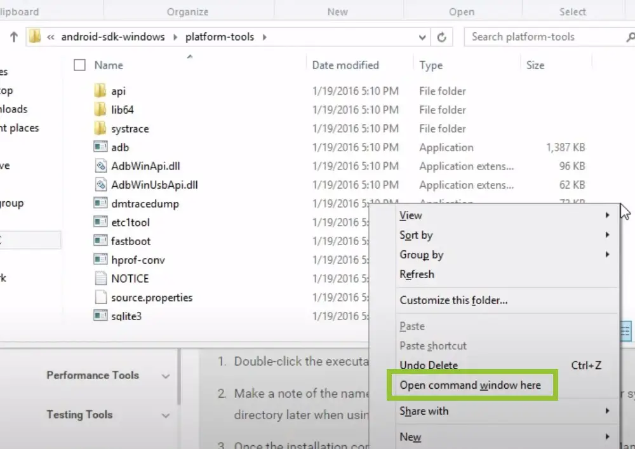Click android-sdk-windows in the breadcrumb

click(x=113, y=37)
